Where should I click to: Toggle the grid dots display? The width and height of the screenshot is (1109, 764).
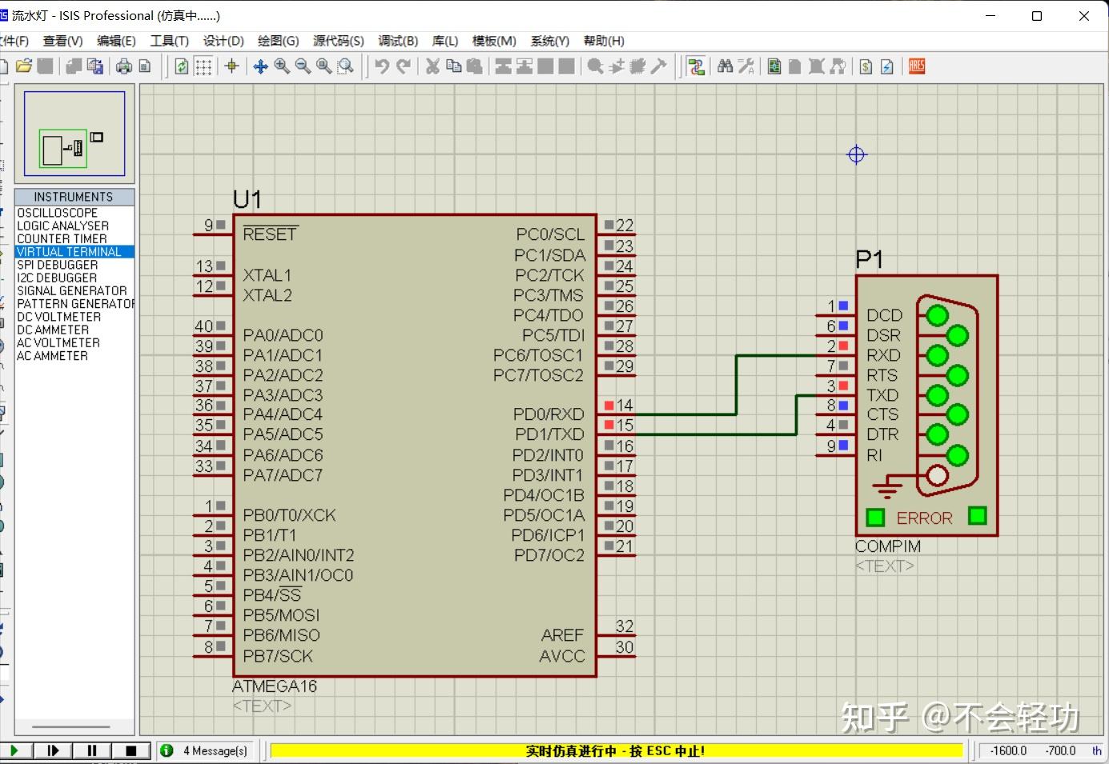coord(203,66)
